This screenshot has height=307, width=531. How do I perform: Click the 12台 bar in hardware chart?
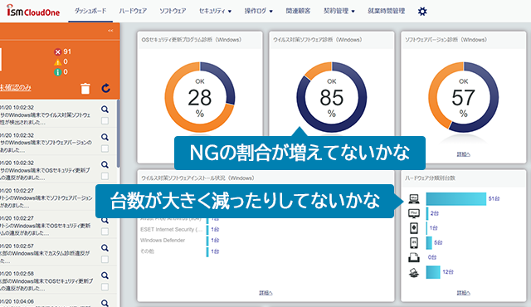pyautogui.click(x=433, y=272)
